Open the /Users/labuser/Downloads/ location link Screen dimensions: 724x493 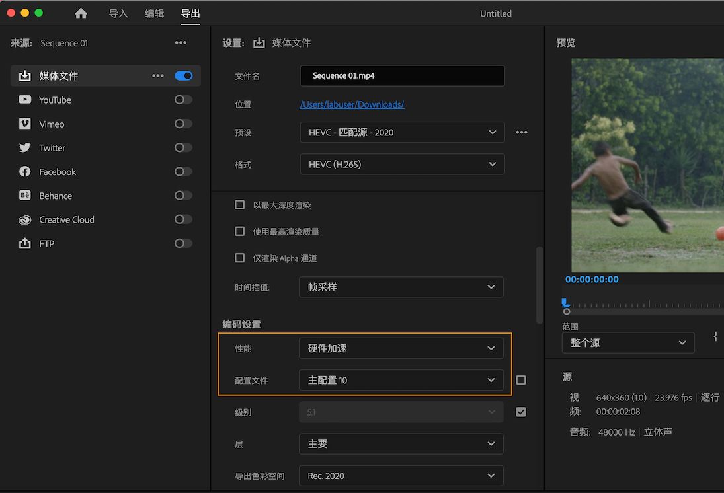tap(352, 104)
